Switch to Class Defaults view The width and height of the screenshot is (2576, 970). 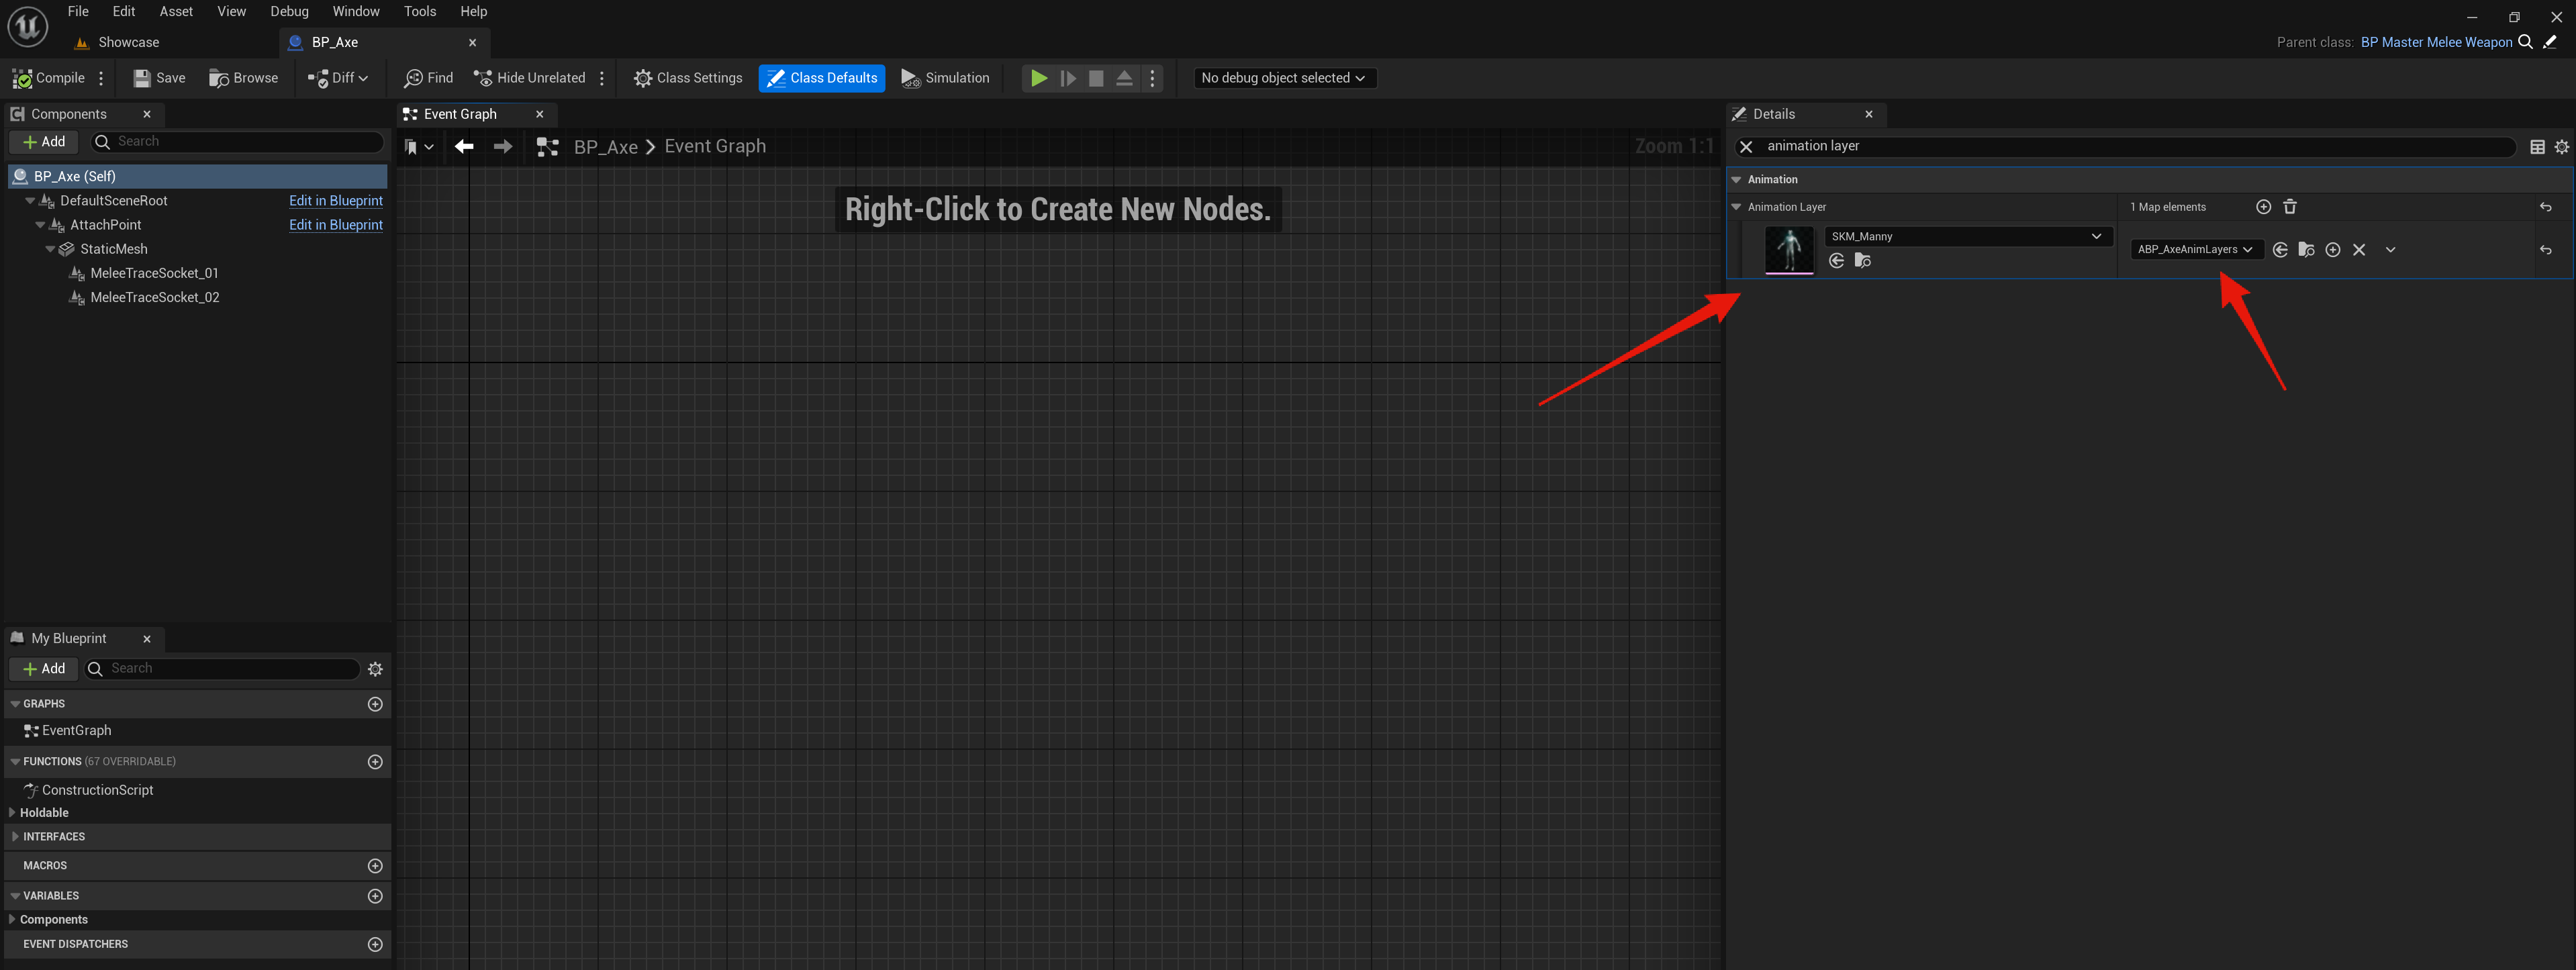(821, 77)
